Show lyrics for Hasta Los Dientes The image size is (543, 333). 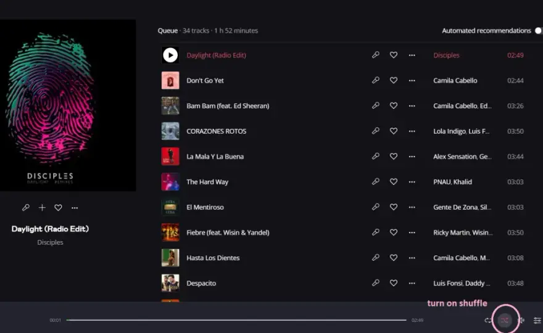point(375,258)
